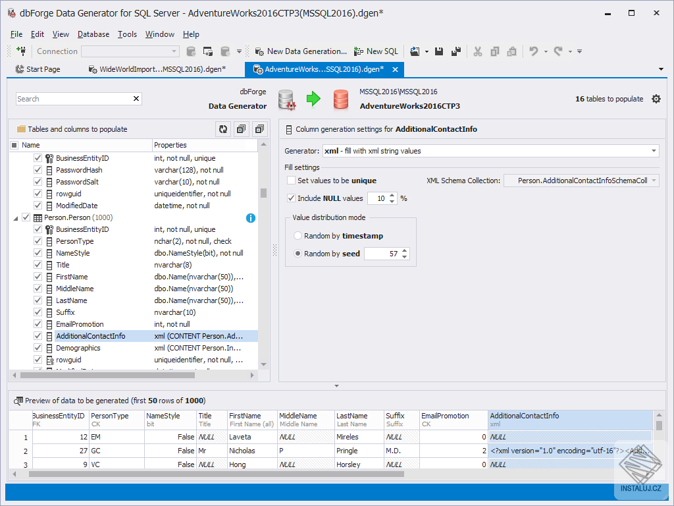Click the Save All icon
Viewport: 674px width, 506px height.
456,51
